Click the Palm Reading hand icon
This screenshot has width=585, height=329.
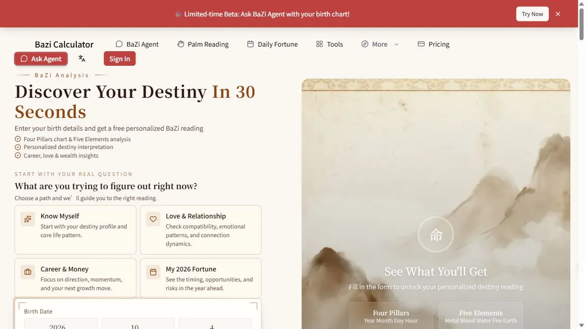coord(181,44)
